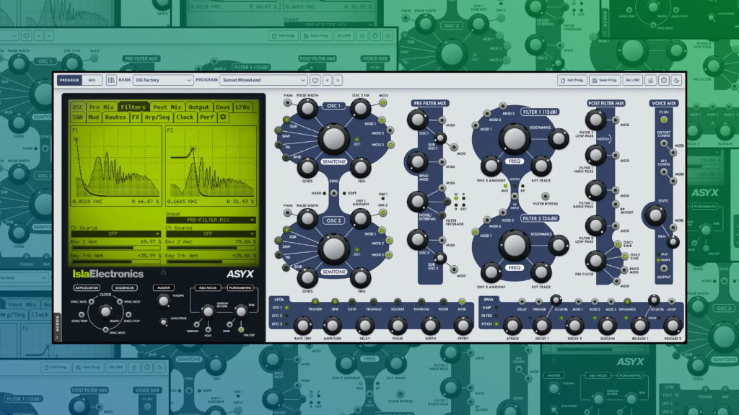The height and width of the screenshot is (415, 739).
Task: Open the mixer settings sliders icon
Action: click(x=650, y=80)
